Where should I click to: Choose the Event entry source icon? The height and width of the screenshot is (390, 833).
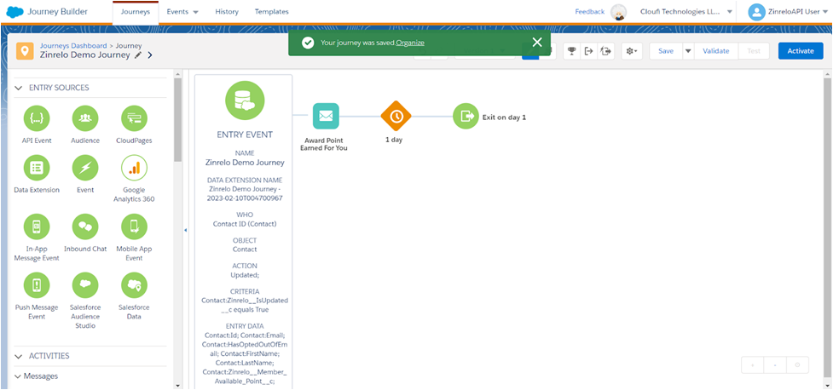tap(85, 168)
